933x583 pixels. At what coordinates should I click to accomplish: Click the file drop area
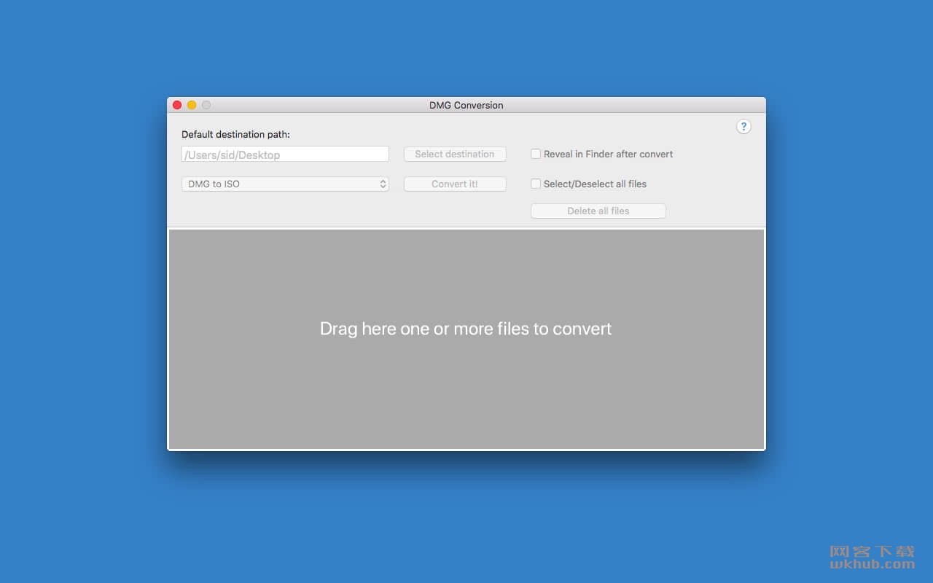(x=466, y=339)
